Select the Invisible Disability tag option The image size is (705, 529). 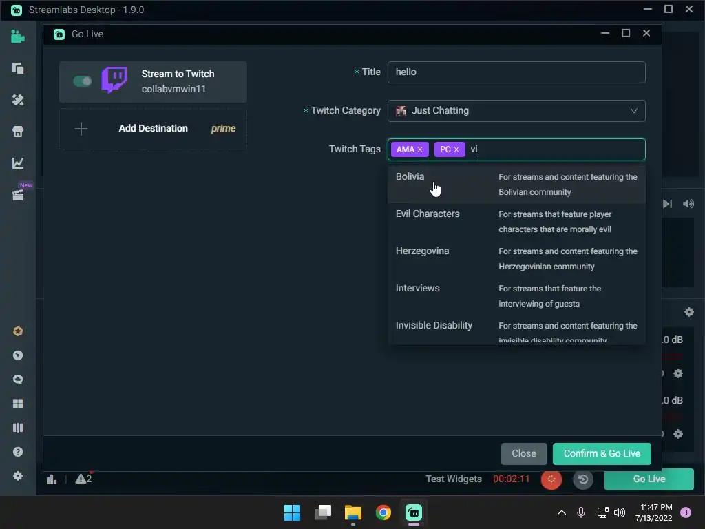pyautogui.click(x=516, y=331)
